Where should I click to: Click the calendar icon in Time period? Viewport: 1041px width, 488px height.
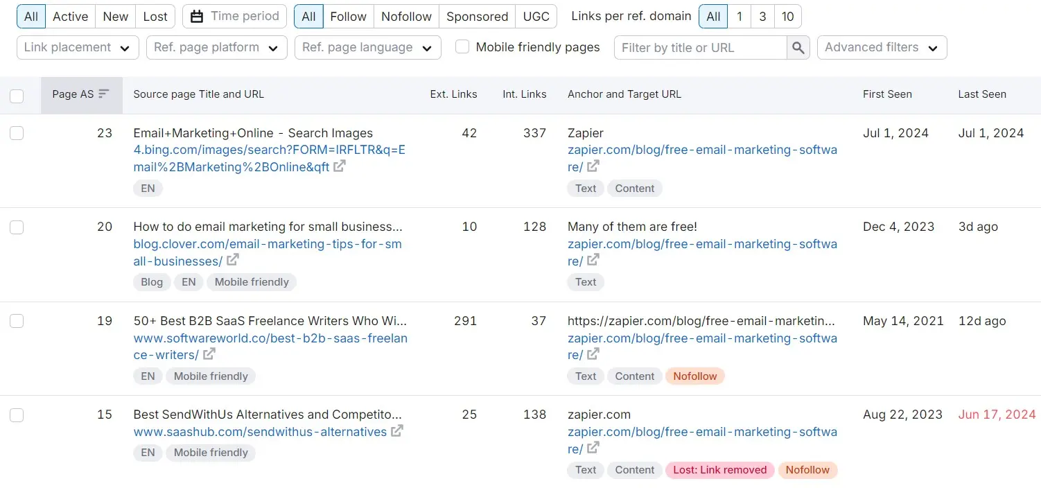(197, 16)
